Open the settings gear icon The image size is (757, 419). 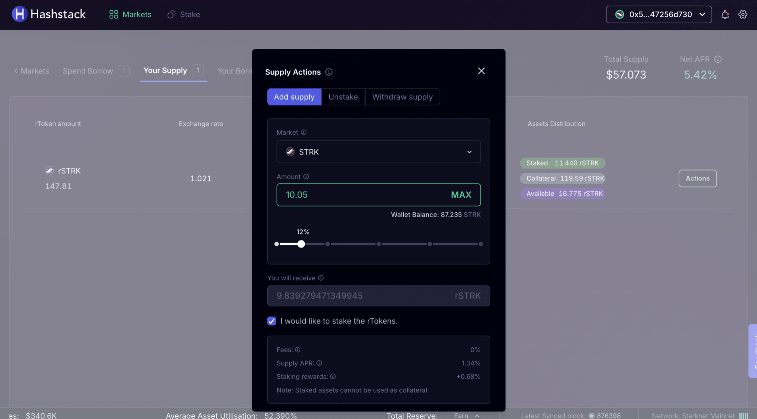[743, 14]
